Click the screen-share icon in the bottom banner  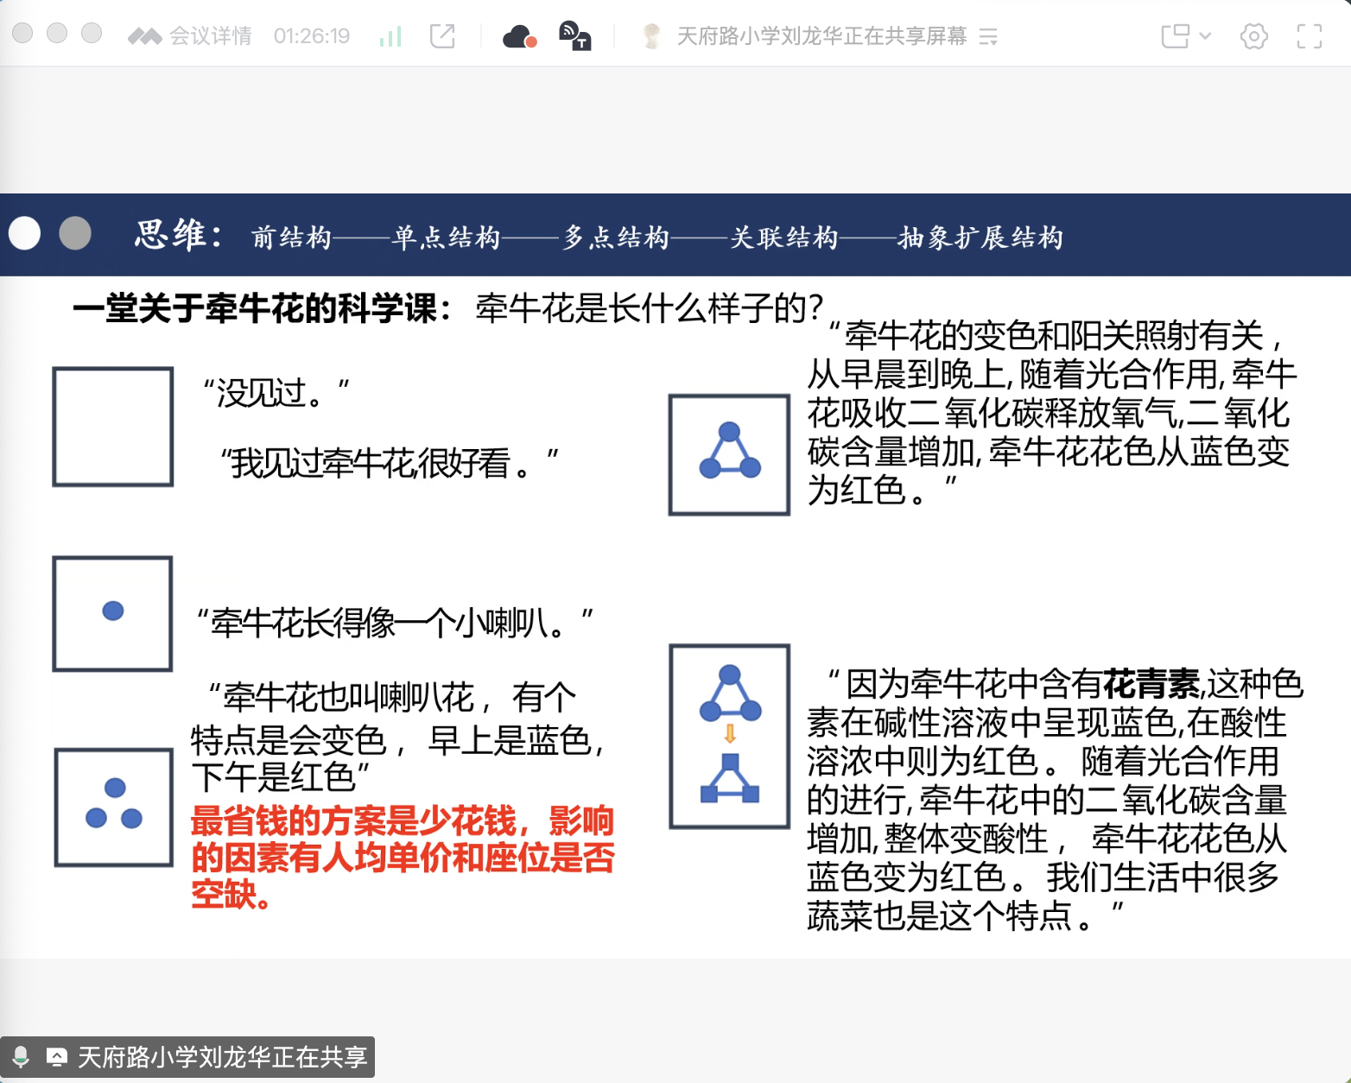[57, 1055]
